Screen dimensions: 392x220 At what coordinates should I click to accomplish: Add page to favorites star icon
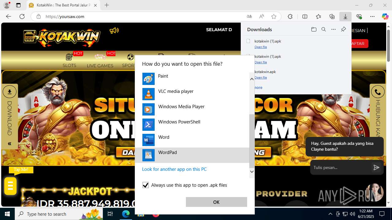pyautogui.click(x=274, y=16)
